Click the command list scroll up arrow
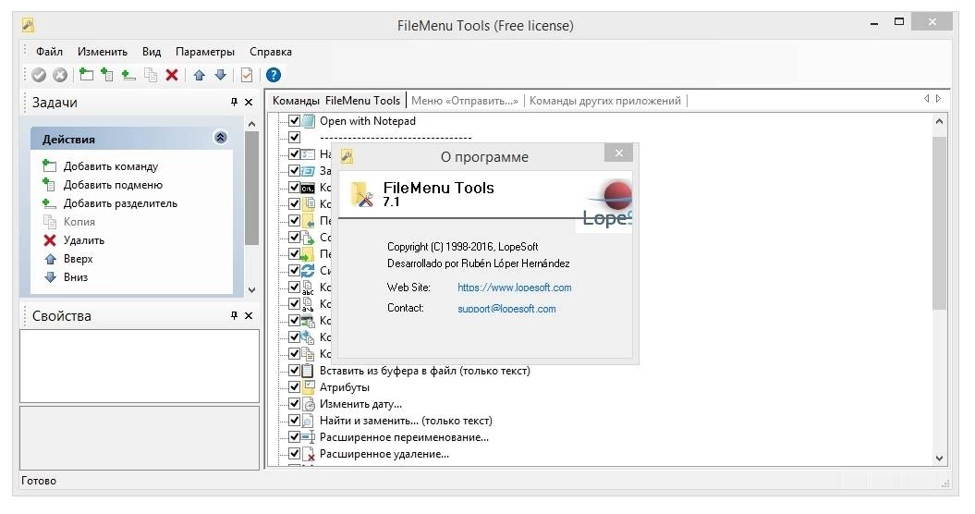 point(939,121)
